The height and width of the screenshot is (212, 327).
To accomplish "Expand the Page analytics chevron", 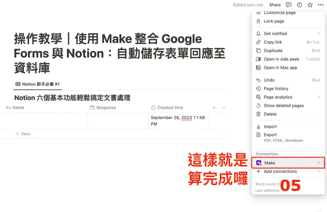I will pos(319,97).
